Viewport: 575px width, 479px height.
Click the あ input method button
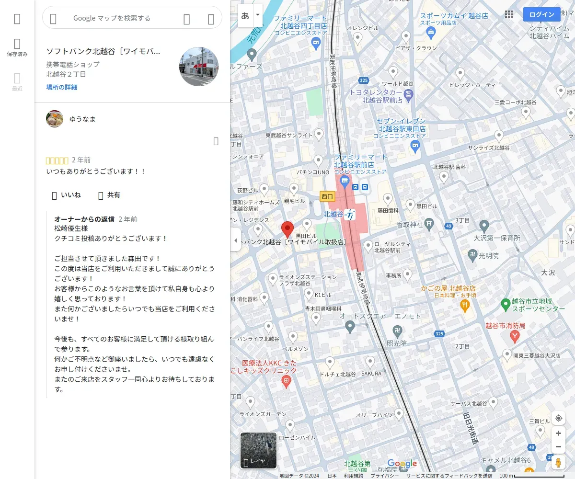coord(245,15)
